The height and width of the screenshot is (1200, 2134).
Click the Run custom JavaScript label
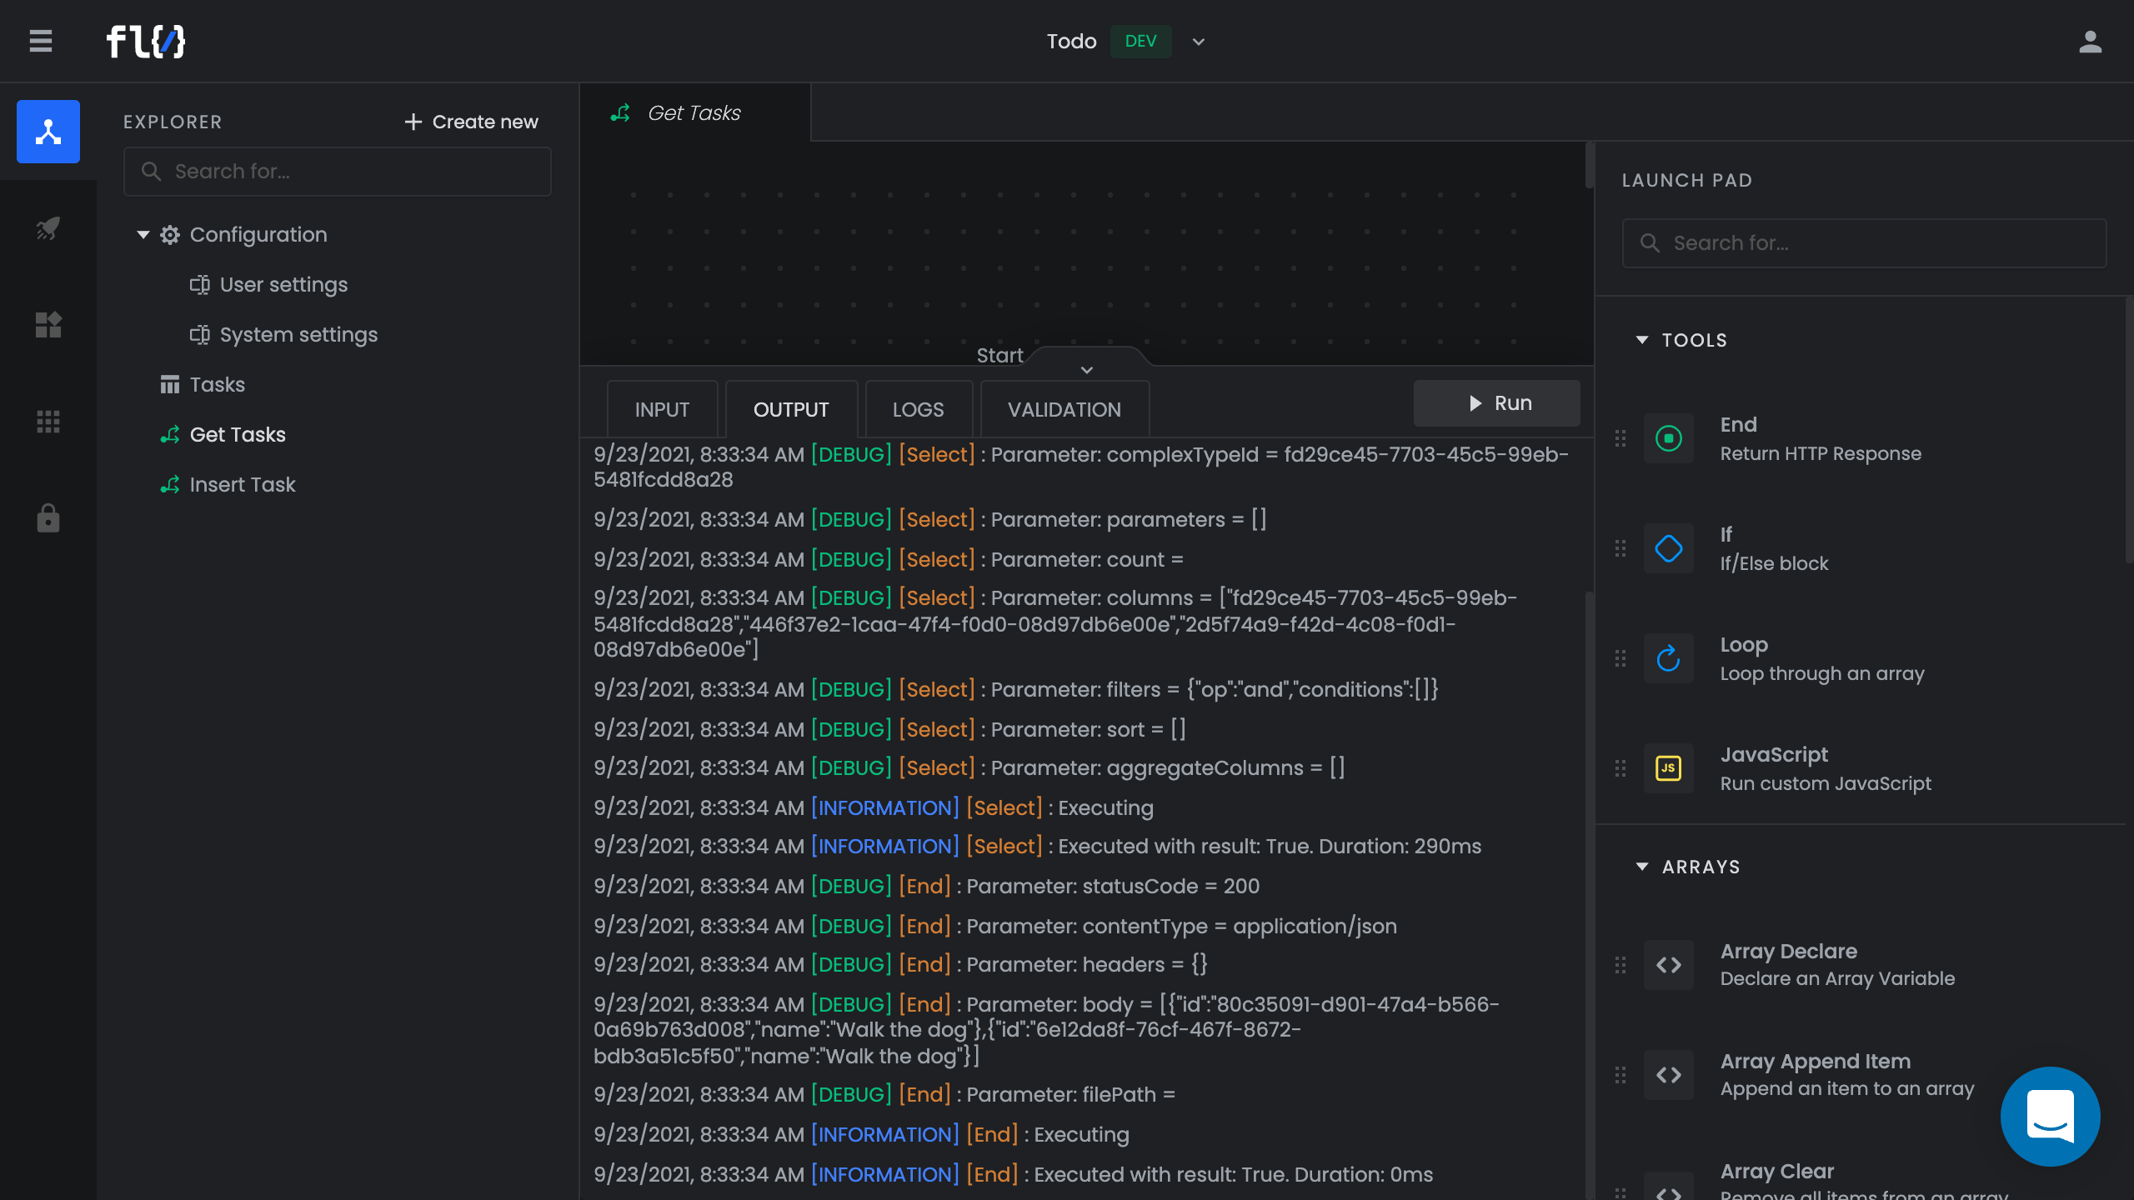[x=1826, y=784]
